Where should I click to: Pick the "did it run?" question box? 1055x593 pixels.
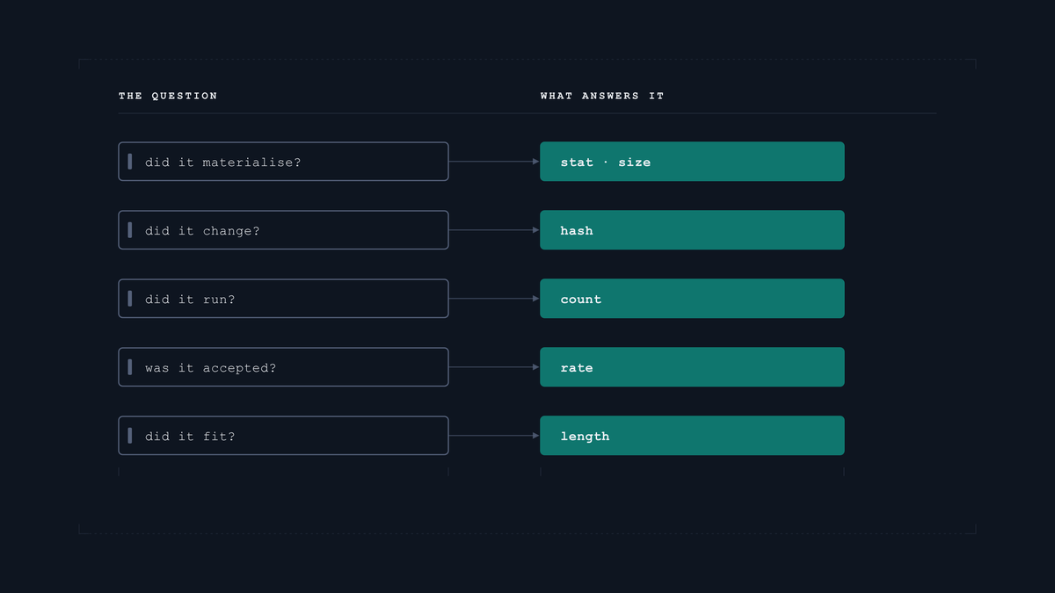click(x=283, y=299)
